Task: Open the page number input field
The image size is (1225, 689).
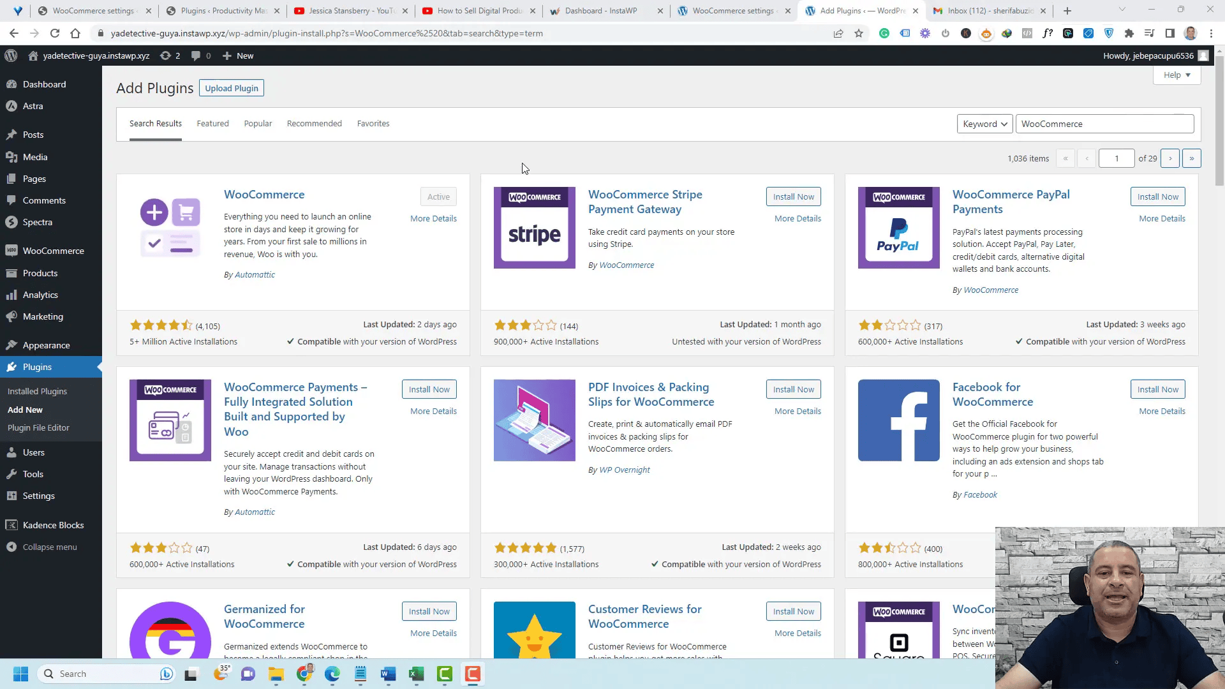Action: (1117, 158)
